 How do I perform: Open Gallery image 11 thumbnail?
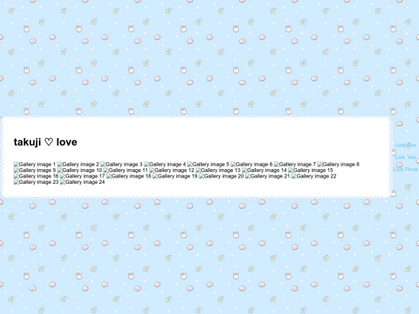[x=126, y=170]
